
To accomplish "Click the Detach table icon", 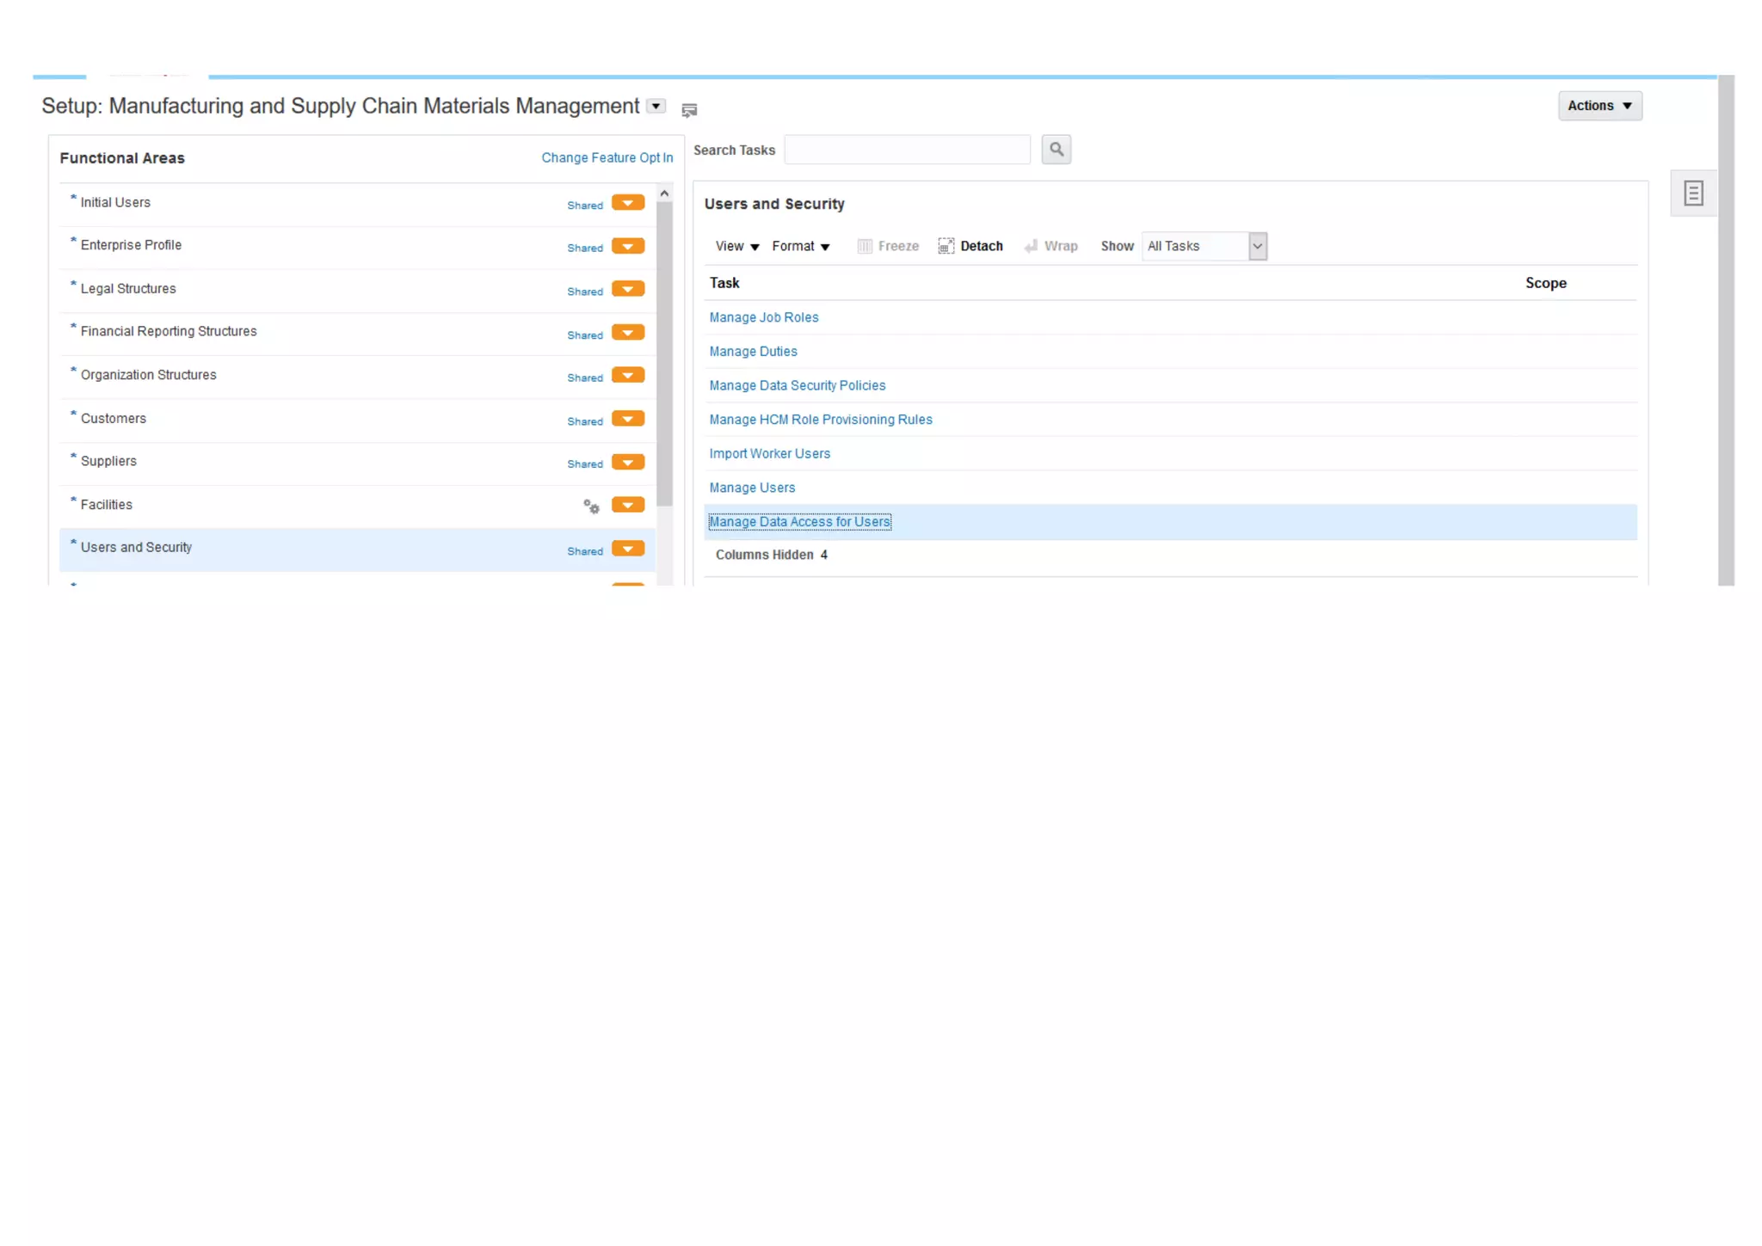I will click(x=946, y=246).
